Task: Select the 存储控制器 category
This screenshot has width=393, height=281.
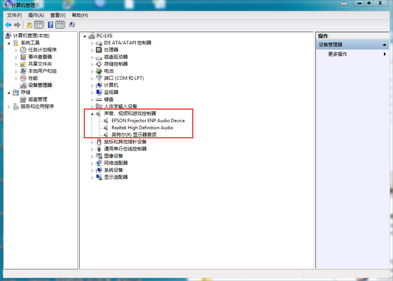Action: coord(116,64)
